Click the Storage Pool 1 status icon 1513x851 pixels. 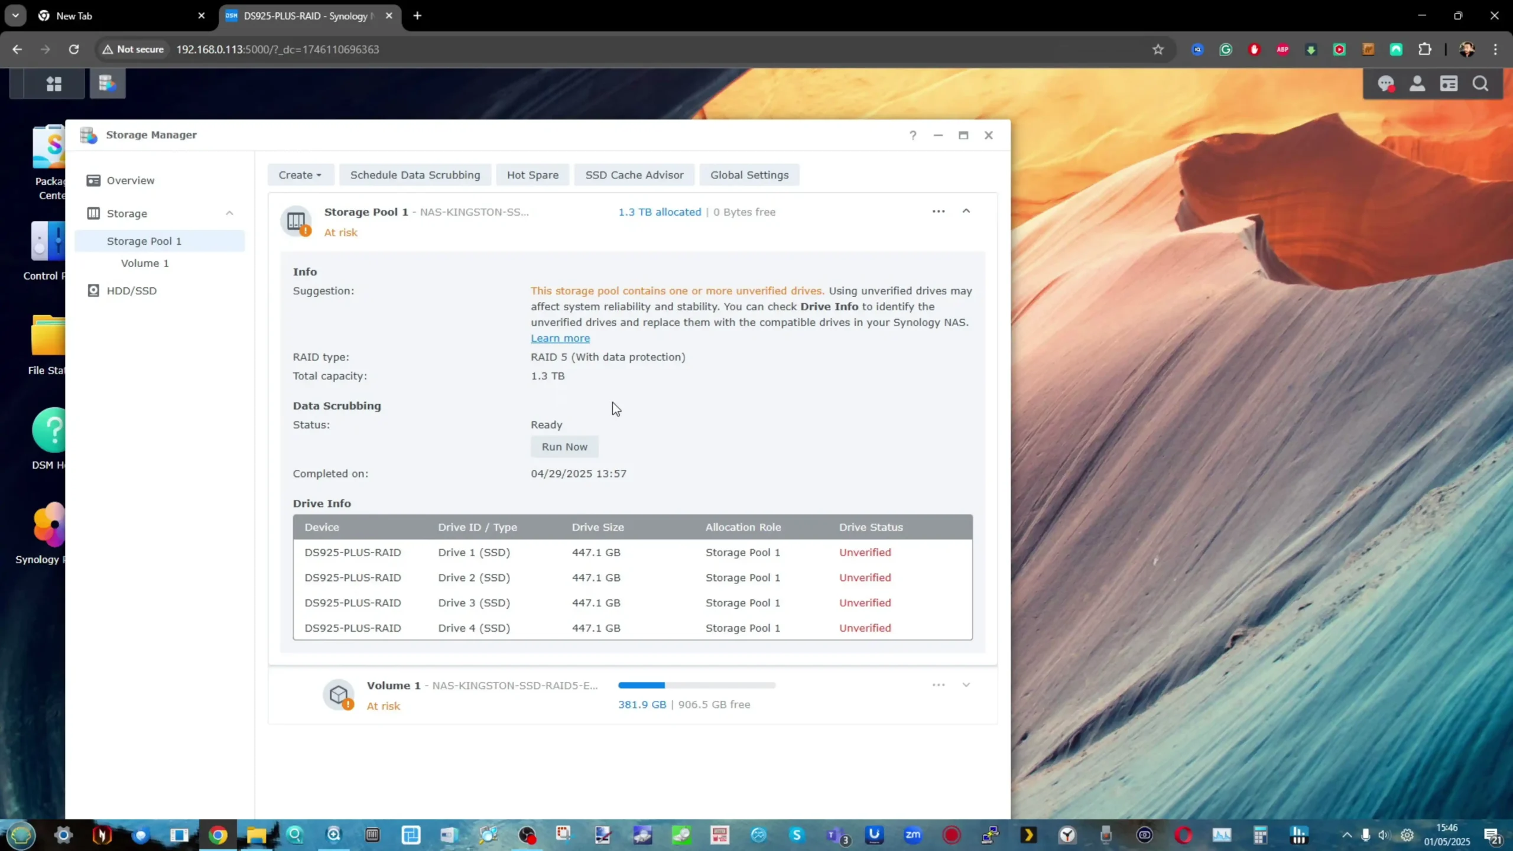point(296,222)
